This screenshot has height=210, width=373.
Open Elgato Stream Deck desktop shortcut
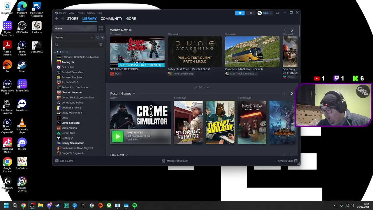tap(7, 29)
